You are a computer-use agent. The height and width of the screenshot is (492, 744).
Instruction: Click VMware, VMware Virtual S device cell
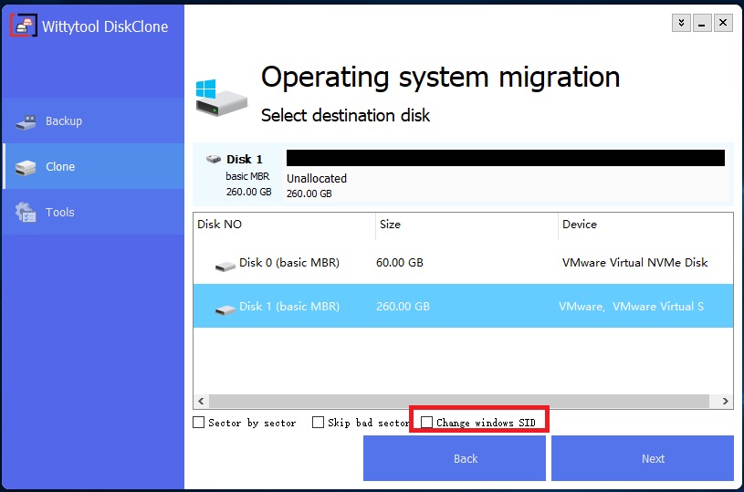pos(631,306)
